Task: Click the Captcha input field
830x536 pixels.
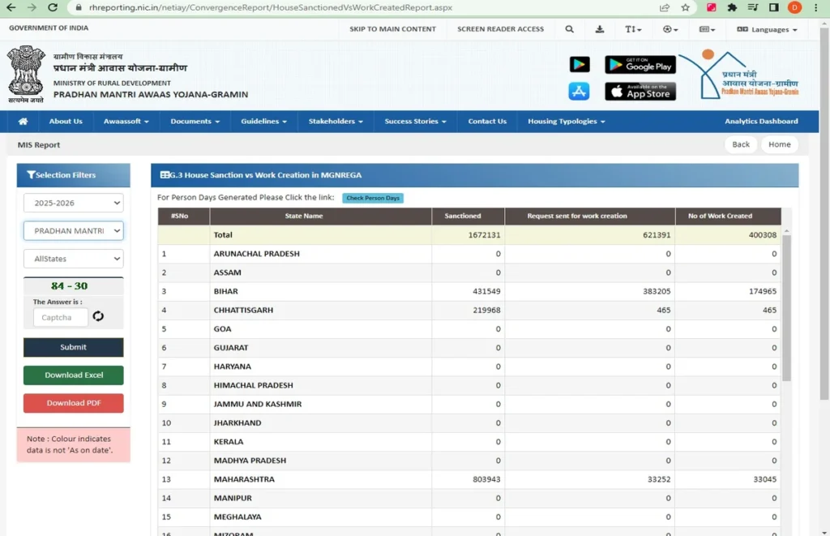Action: [61, 317]
